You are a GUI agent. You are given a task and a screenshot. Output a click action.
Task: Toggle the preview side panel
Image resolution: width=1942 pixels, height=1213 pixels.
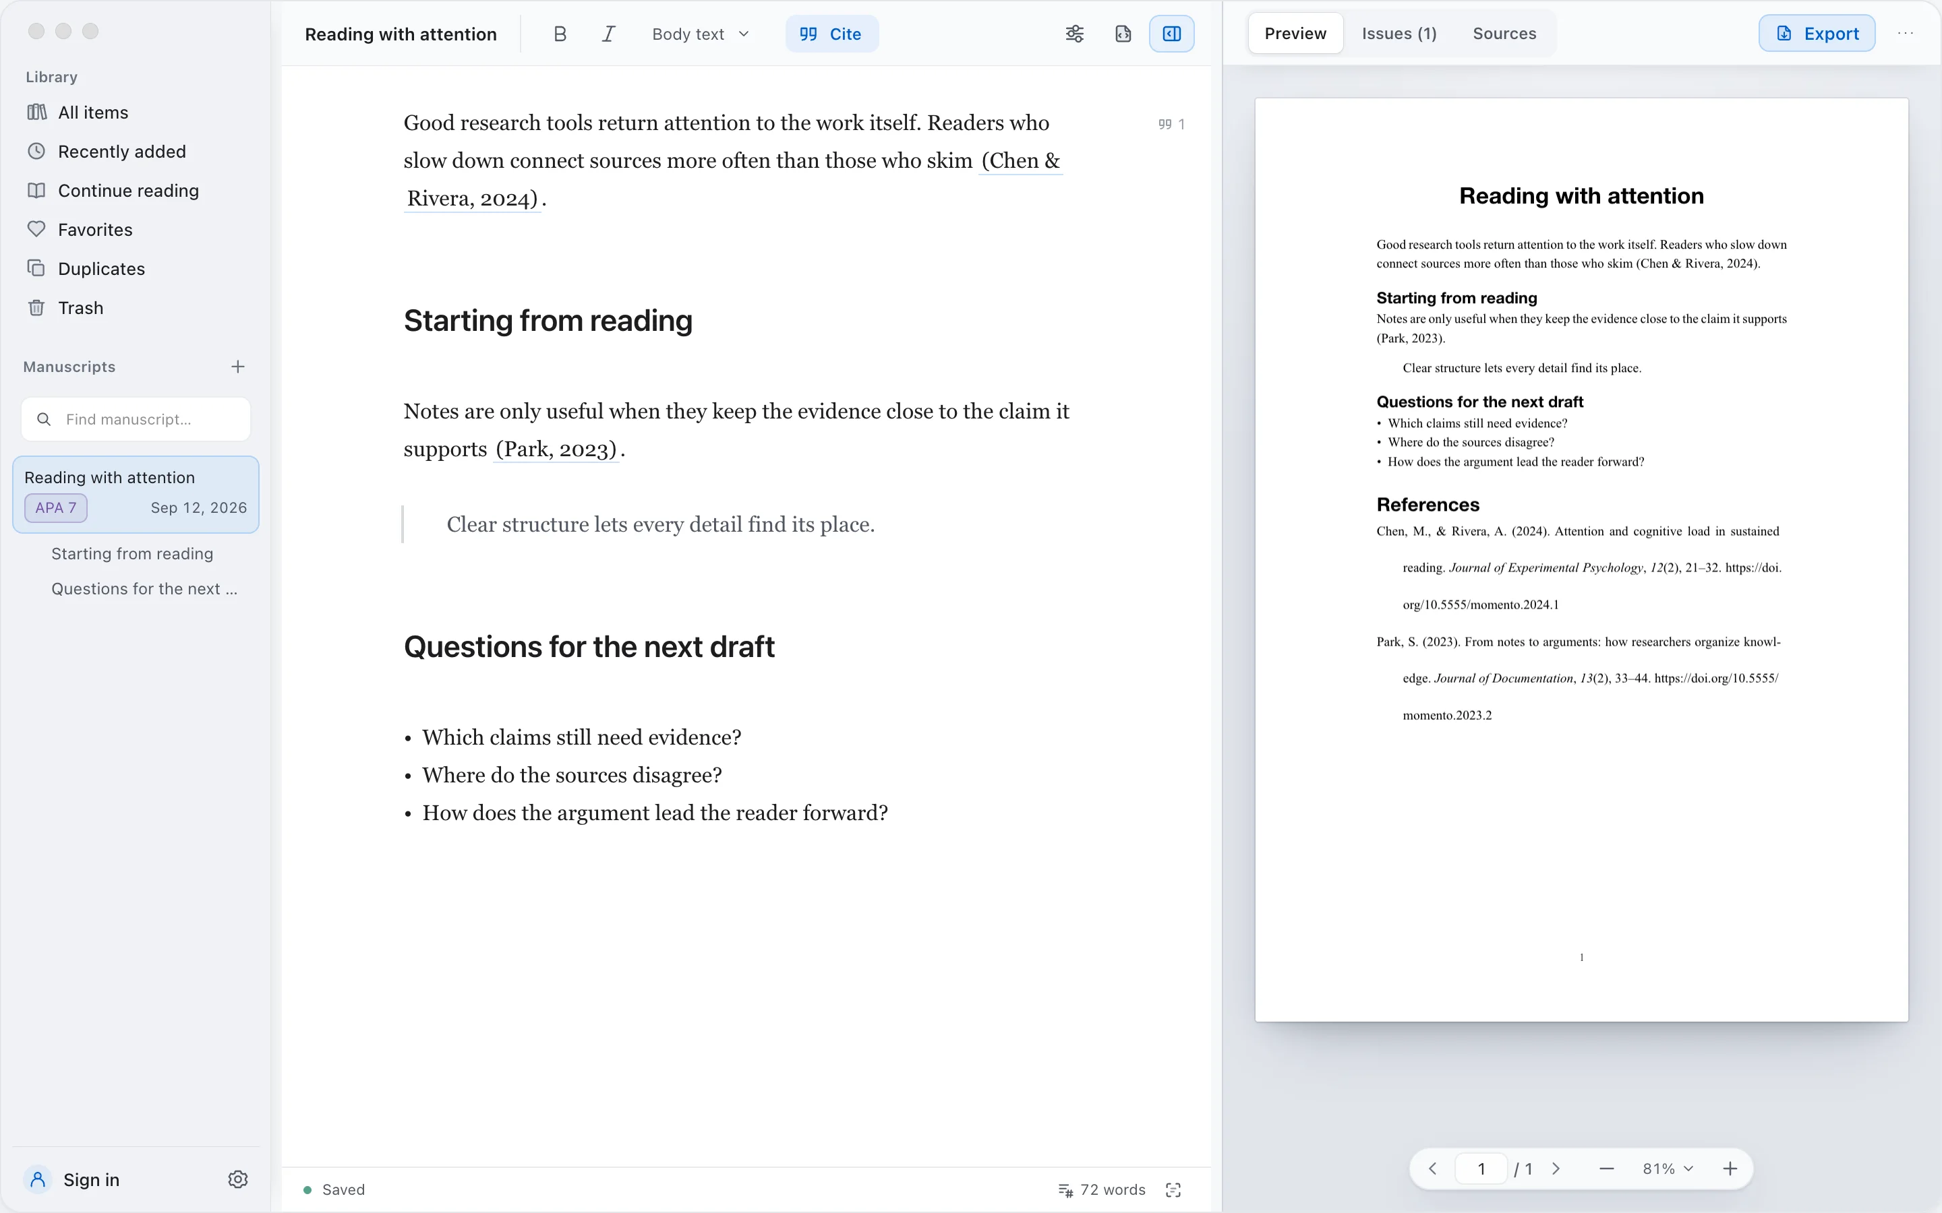[1172, 34]
